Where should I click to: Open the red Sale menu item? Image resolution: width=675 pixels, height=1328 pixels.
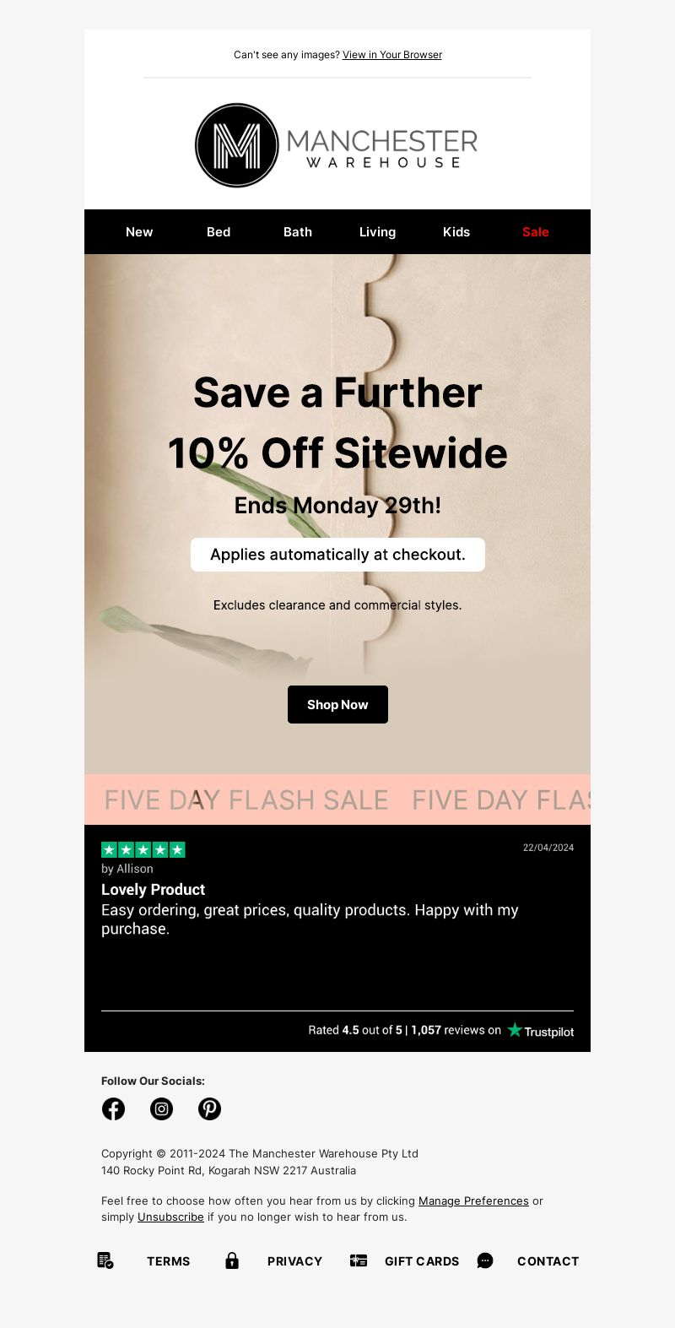pyautogui.click(x=536, y=231)
